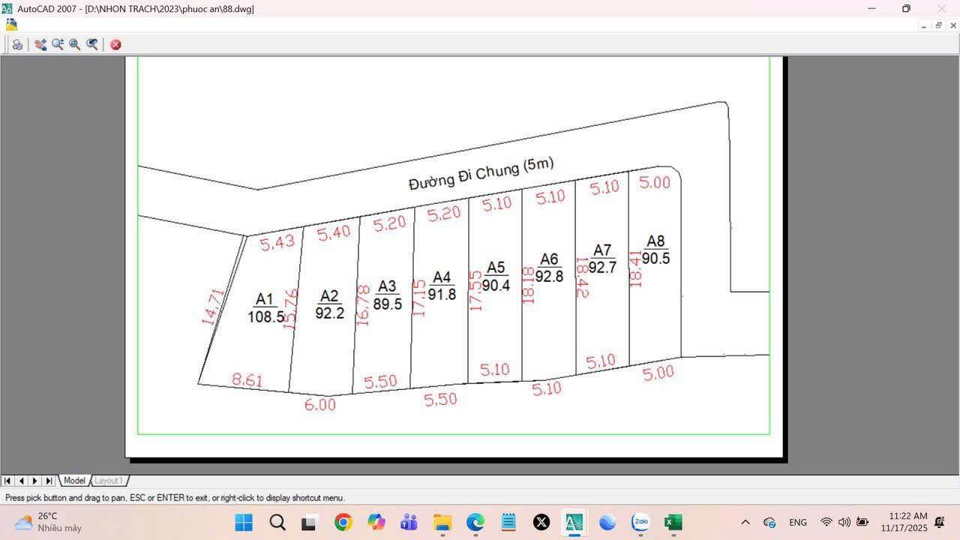Screen dimensions: 960x540
Task: Jump to the last layout tab arrow
Action: click(x=49, y=481)
